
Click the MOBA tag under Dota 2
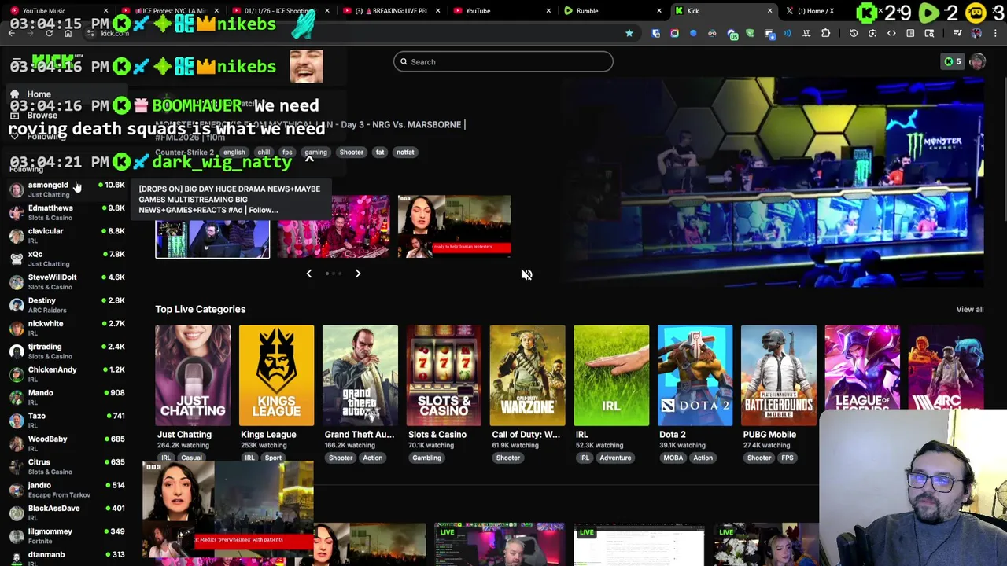673,458
